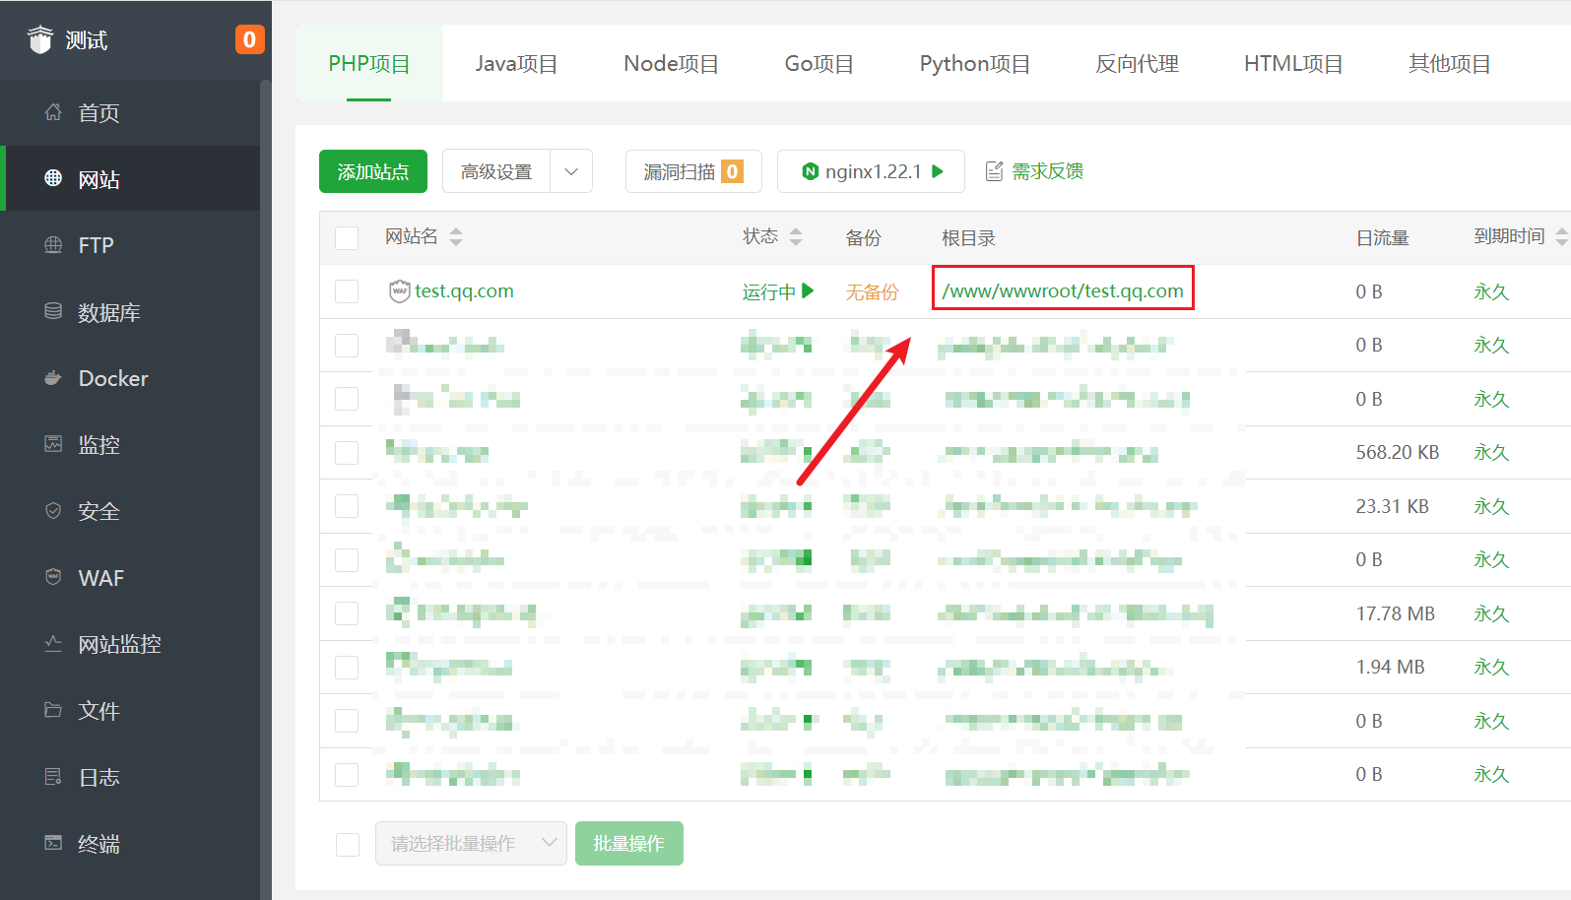Viewport: 1571px width, 900px height.
Task: Click the WAF shield icon in sidebar
Action: (53, 577)
